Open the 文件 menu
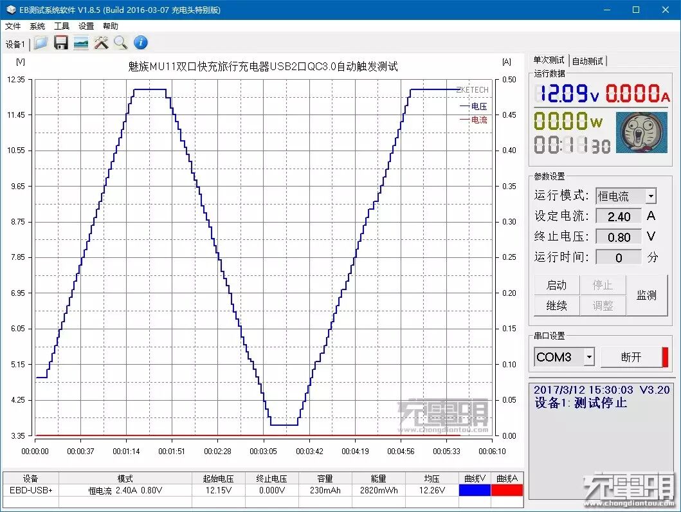Screen dimensions: 681x512 pos(13,26)
